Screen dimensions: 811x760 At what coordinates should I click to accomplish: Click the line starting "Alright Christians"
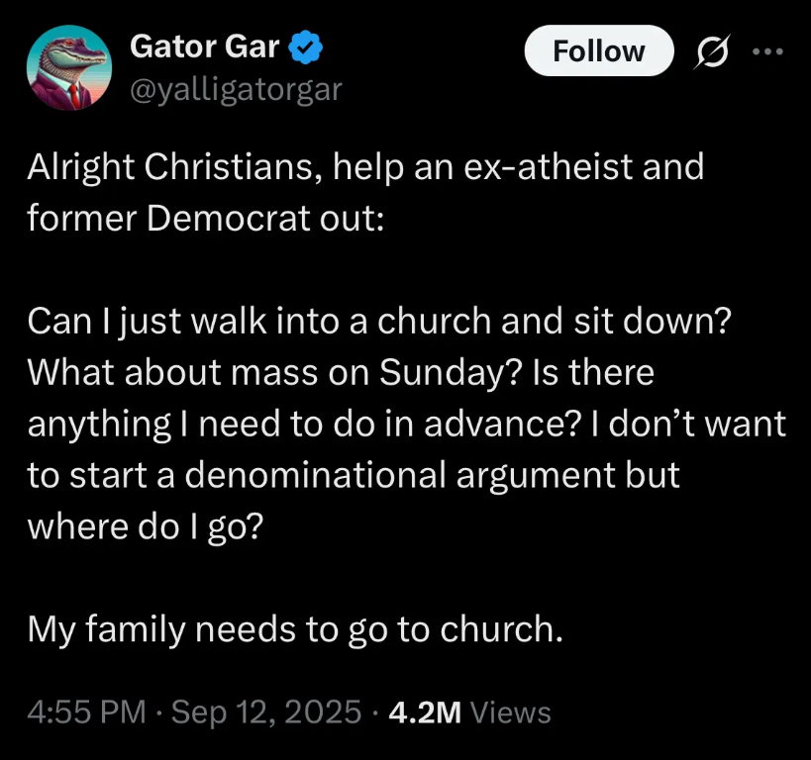point(364,167)
